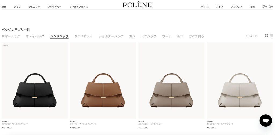275x135 pixels.
Task: Open the black chat support bubble
Action: click(x=266, y=121)
